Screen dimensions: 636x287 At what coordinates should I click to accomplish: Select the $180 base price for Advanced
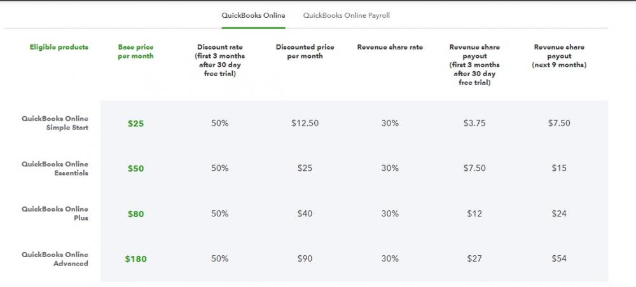(135, 259)
